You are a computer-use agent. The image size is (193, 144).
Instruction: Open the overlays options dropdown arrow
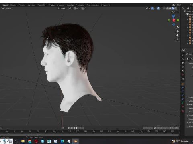pyautogui.click(x=161, y=8)
